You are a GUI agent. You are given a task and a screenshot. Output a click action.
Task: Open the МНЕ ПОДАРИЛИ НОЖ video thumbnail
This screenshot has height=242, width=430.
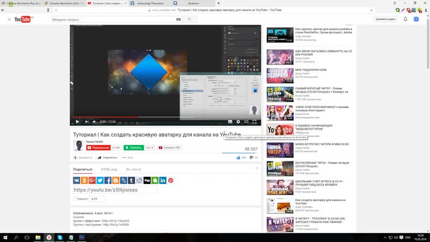(280, 75)
